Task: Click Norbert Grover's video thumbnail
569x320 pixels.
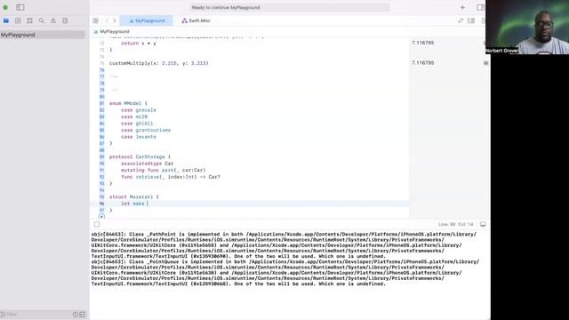Action: click(527, 28)
